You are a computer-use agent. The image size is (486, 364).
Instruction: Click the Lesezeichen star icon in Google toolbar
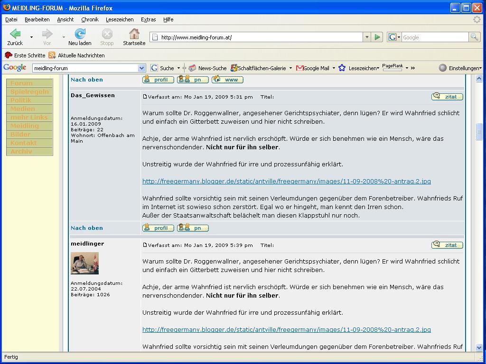(x=342, y=68)
